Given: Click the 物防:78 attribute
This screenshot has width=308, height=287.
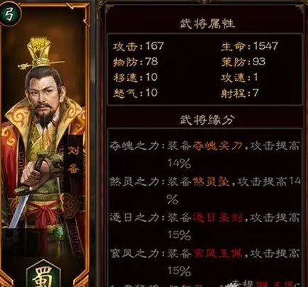Looking at the screenshot, I should point(135,62).
